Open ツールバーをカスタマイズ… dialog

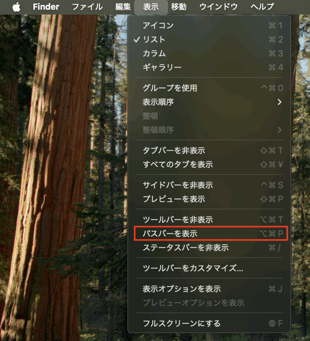click(209, 268)
